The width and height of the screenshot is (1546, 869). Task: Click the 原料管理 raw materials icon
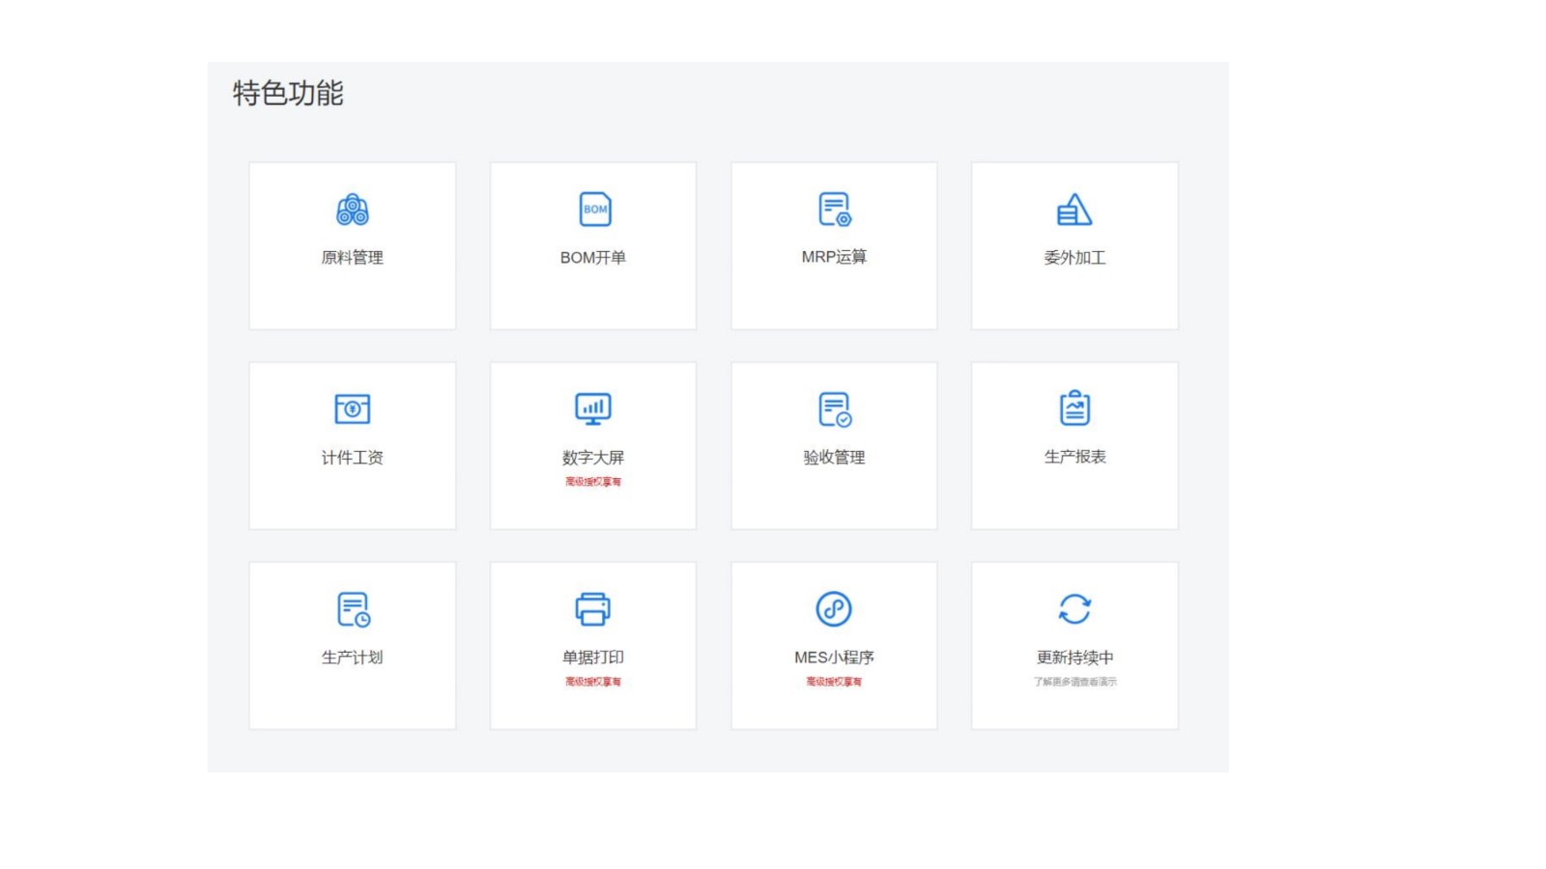point(353,210)
